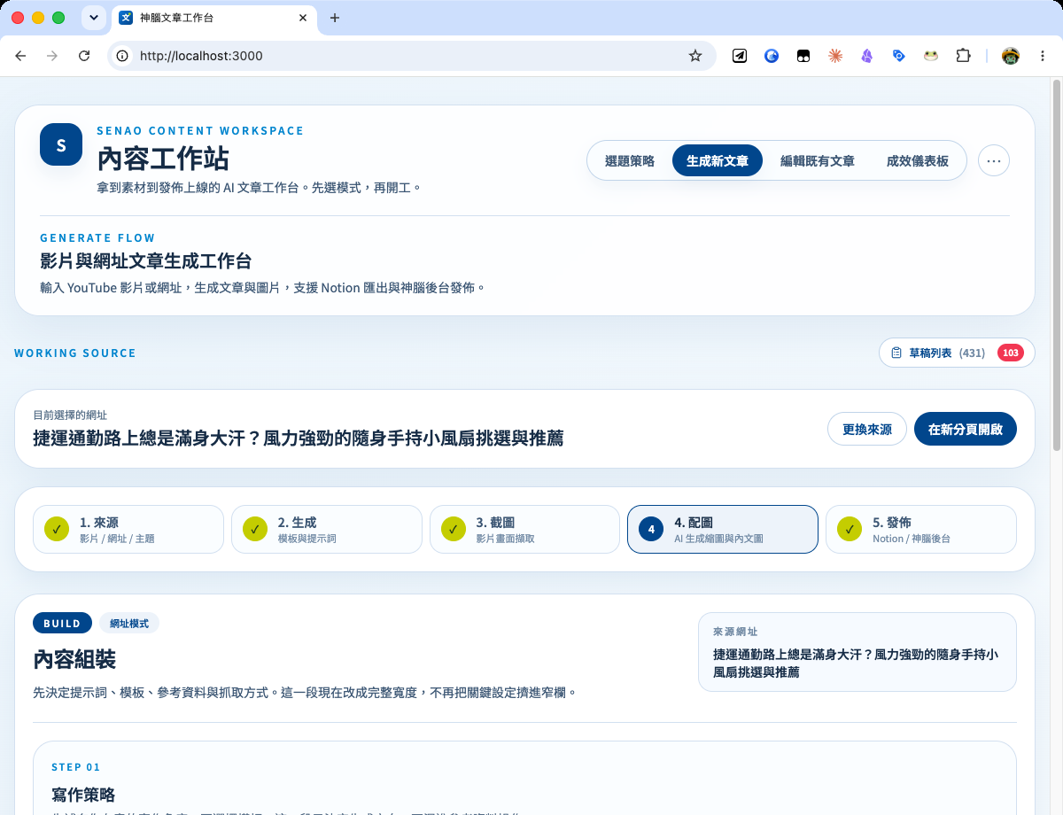Click the checkmark icon on 1. 來源
The image size is (1063, 815).
pos(57,529)
